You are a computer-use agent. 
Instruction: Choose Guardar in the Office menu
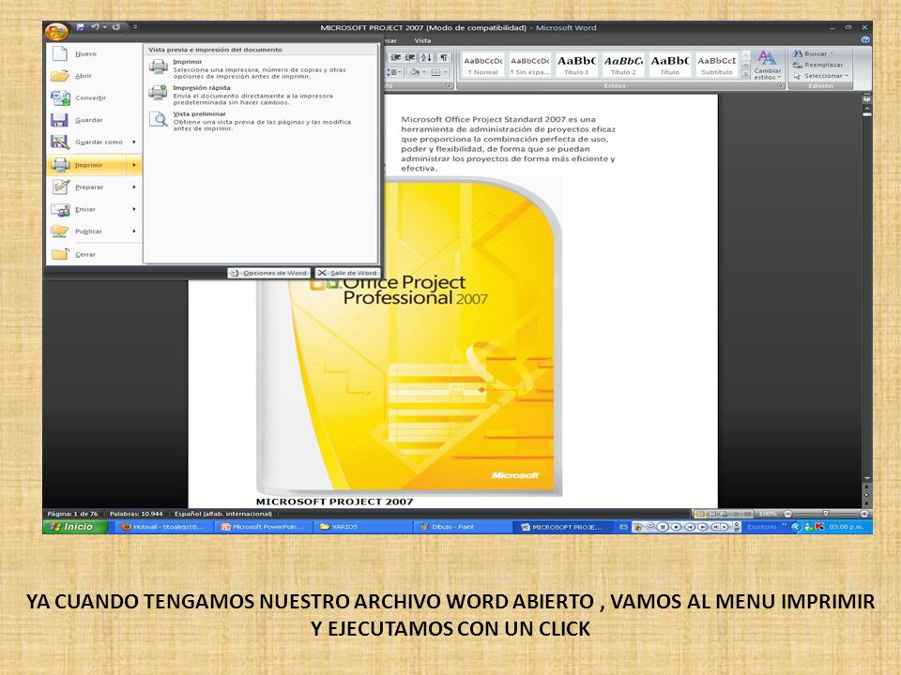pos(94,120)
